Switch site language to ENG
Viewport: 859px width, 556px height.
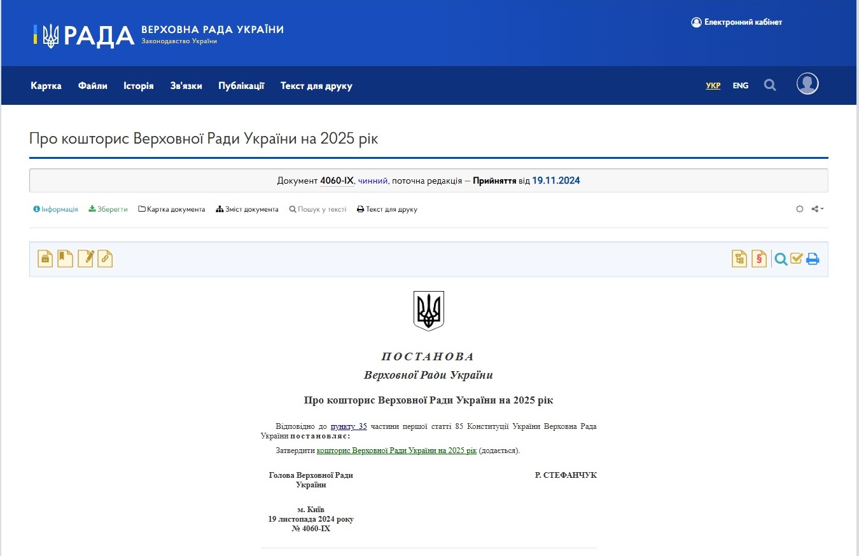pos(740,86)
